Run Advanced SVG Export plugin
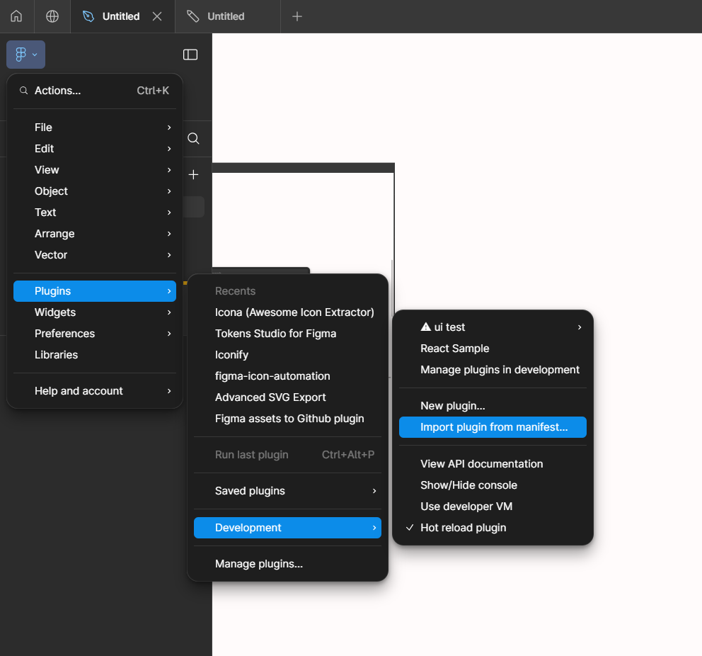 pos(287,397)
